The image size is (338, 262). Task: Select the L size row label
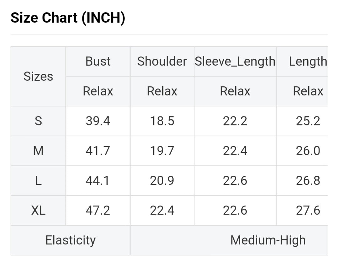point(38,181)
